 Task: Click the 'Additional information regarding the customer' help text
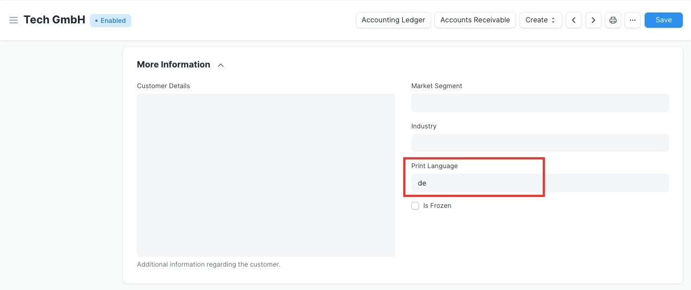click(208, 264)
